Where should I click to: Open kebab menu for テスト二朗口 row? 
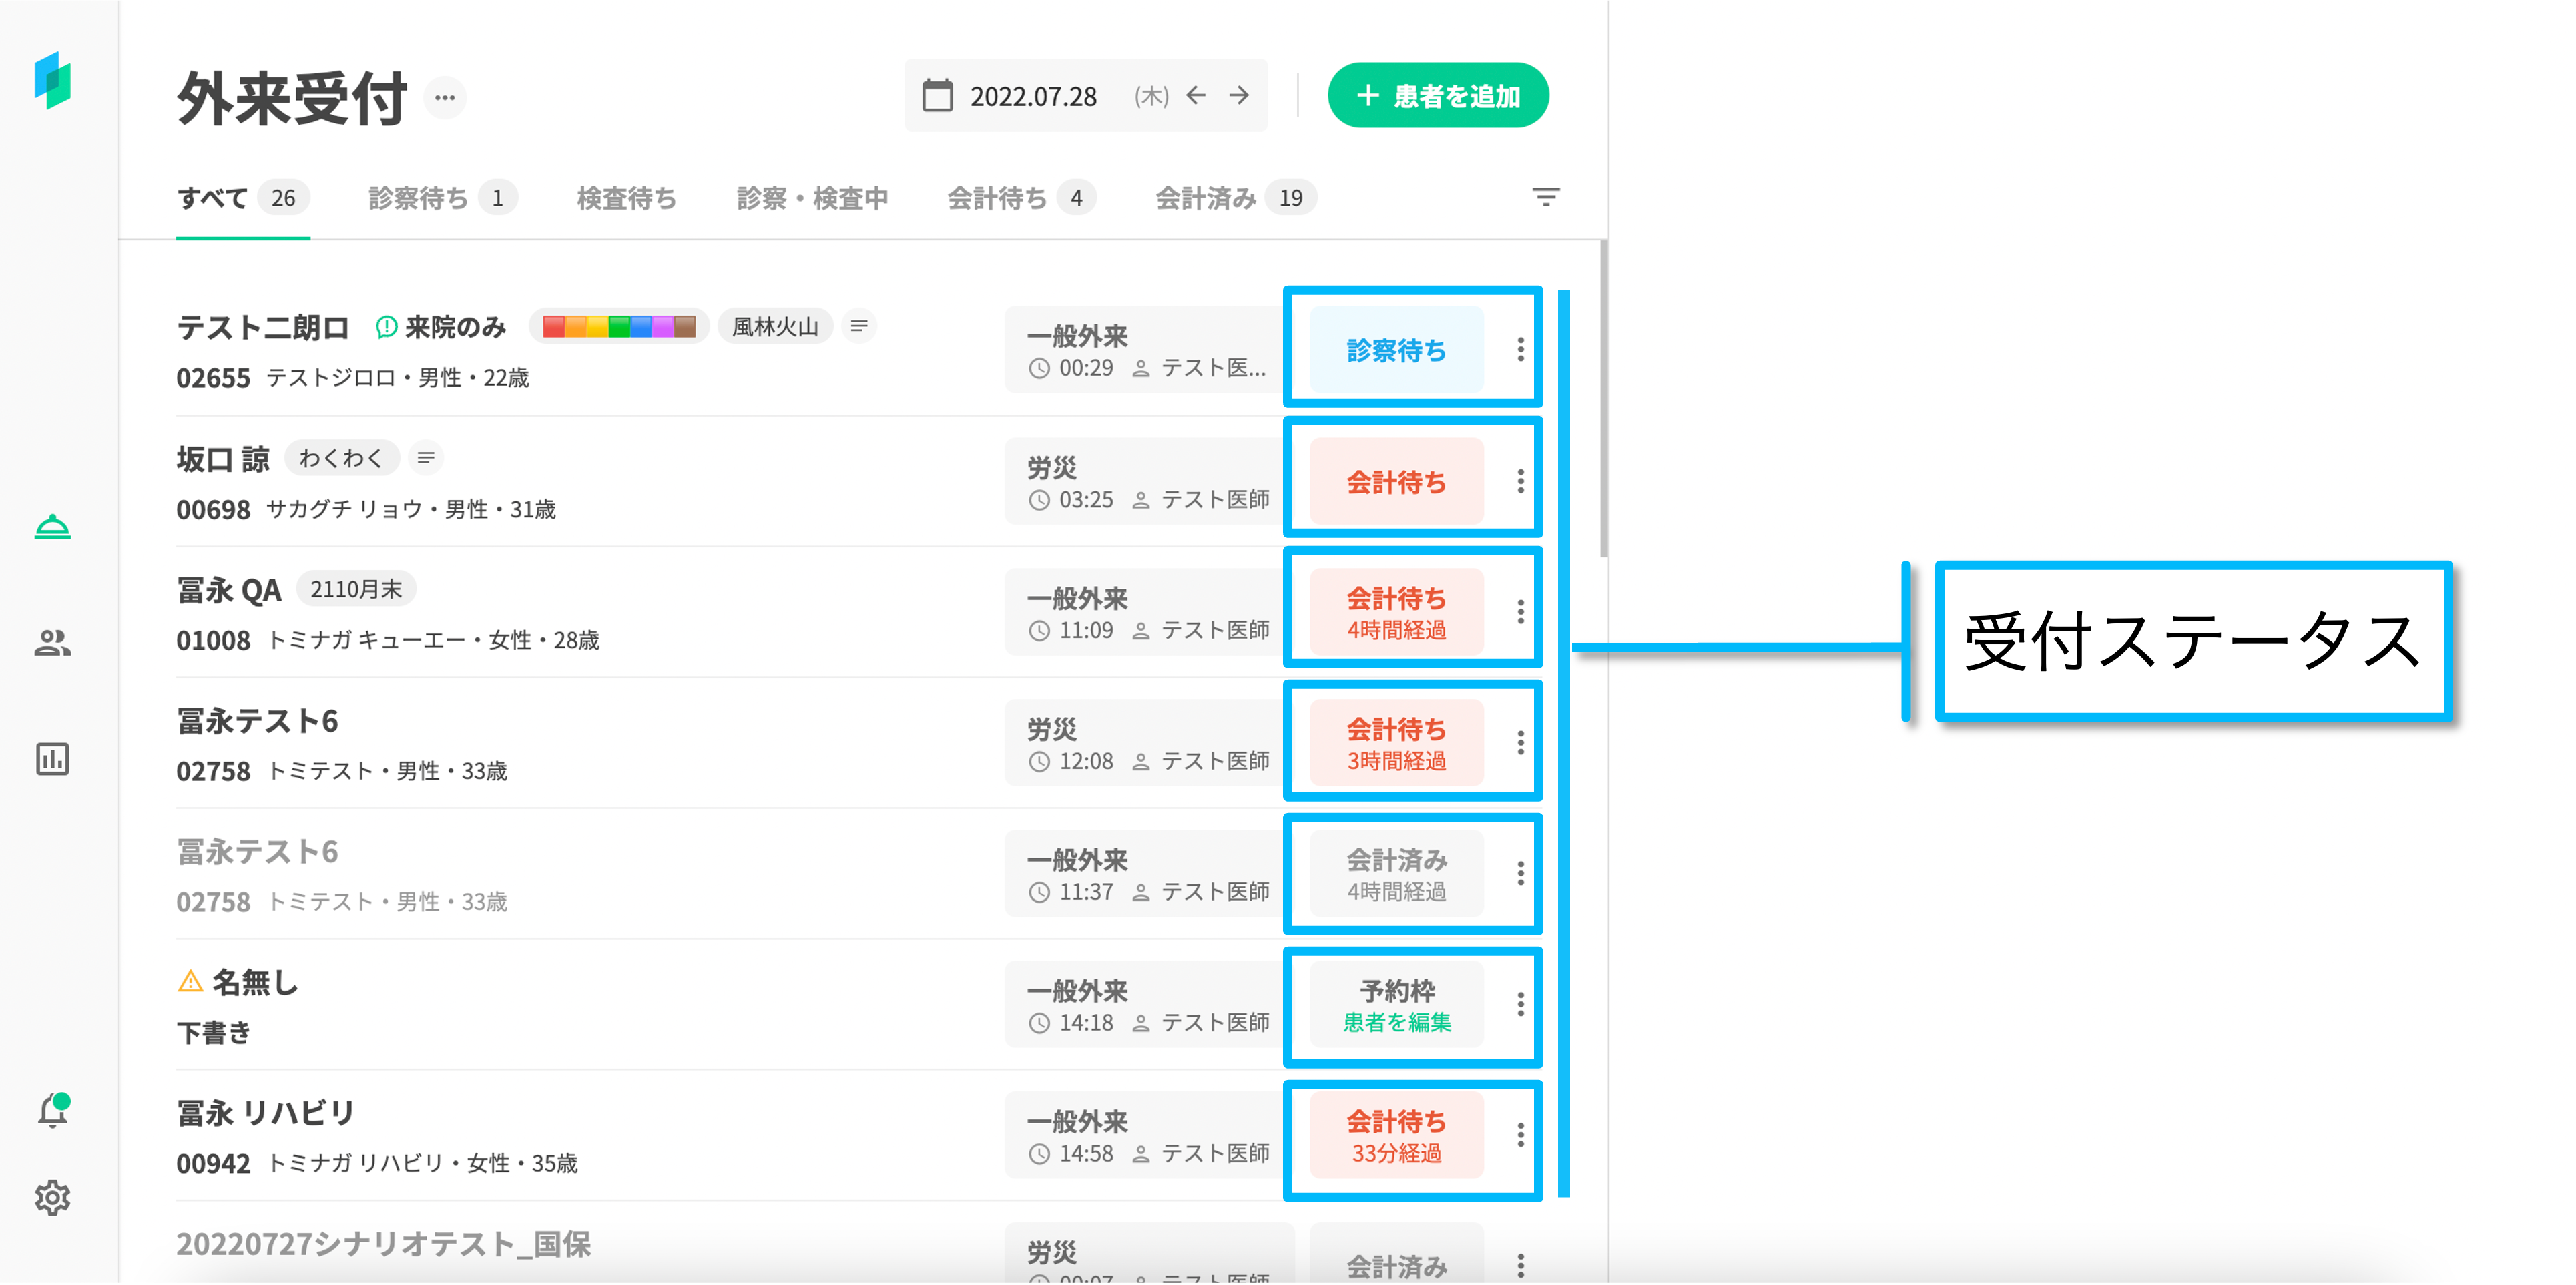(x=1520, y=350)
